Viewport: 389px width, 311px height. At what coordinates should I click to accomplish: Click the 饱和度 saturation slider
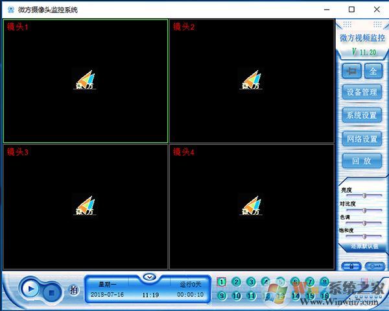(364, 236)
